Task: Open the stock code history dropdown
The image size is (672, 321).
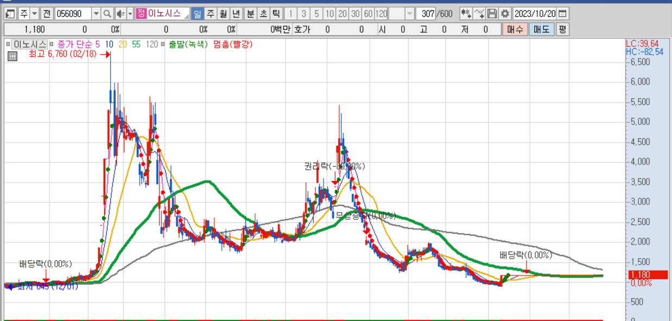Action: click(96, 14)
